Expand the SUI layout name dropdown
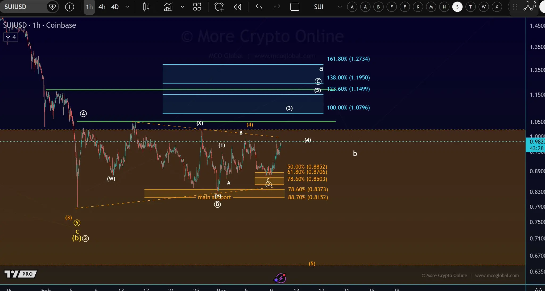The height and width of the screenshot is (291, 545). pos(340,7)
